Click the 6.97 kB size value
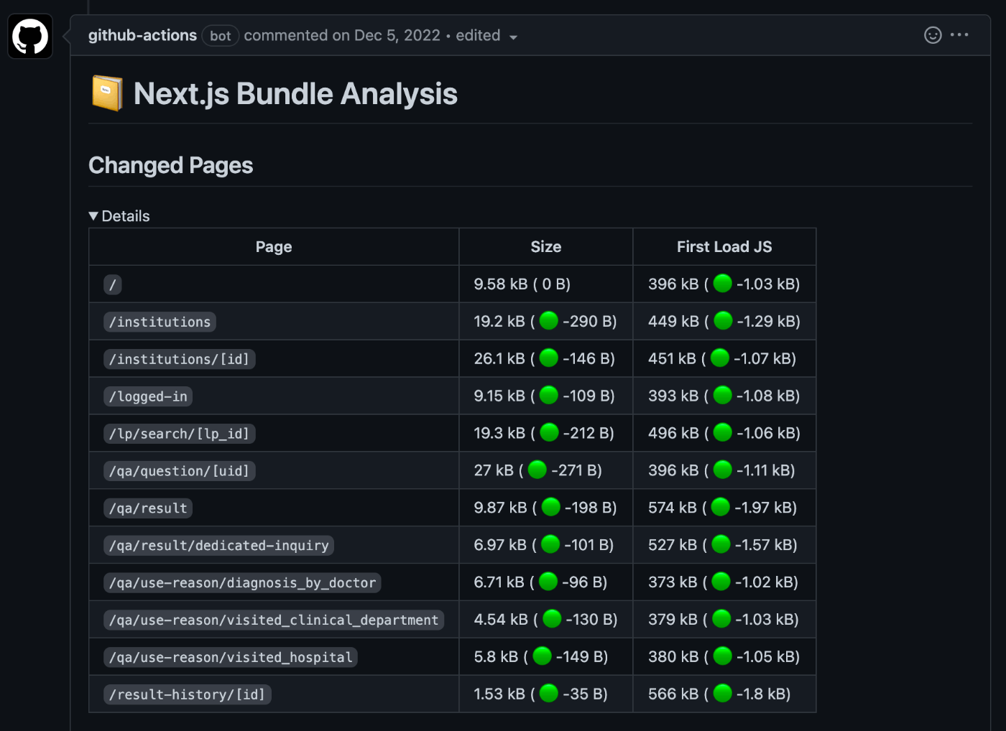Screen dimensions: 1006x731 (x=499, y=546)
